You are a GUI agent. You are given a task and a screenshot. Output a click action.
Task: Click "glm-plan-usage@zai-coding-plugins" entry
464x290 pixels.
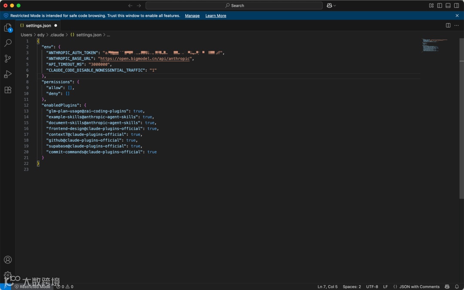point(87,111)
